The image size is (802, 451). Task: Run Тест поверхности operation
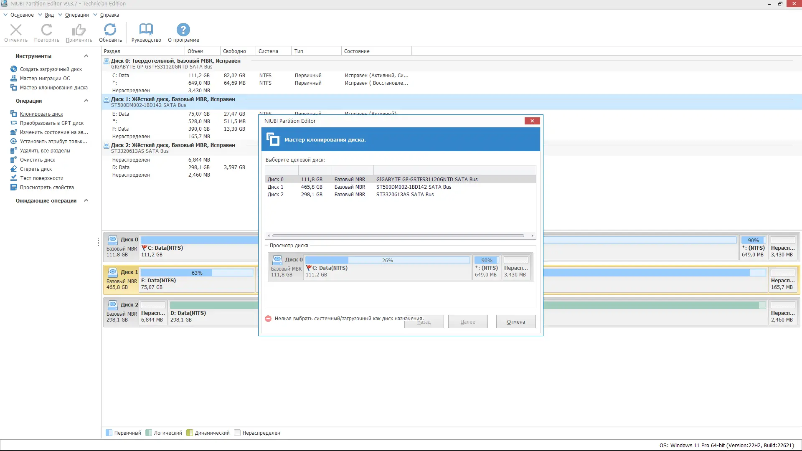[41, 178]
